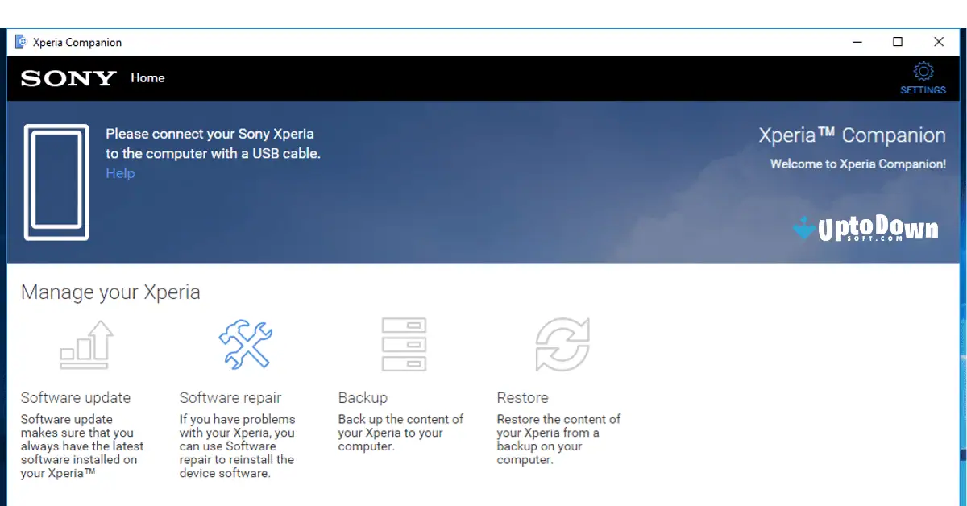
Task: Click the SONY logo
Action: click(68, 78)
